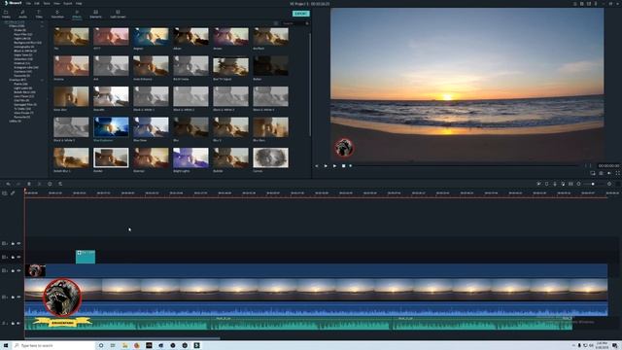The image size is (622, 350).
Task: Take a snapshot with the camera icon
Action: 601,173
